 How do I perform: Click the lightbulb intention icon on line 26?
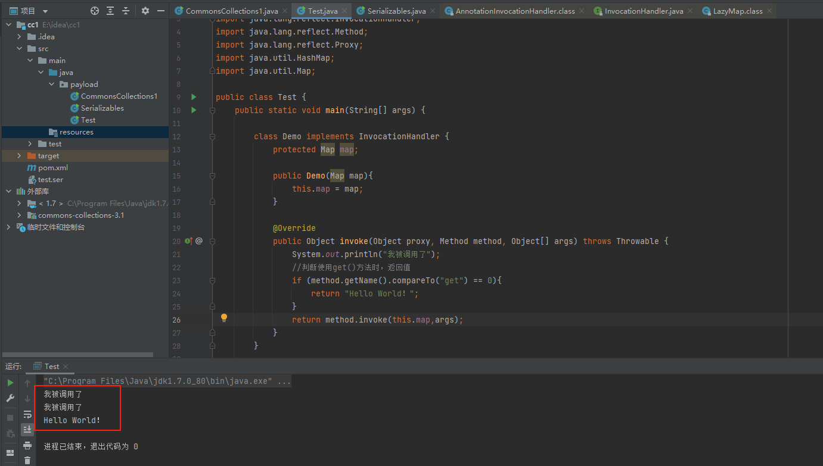coord(224,318)
